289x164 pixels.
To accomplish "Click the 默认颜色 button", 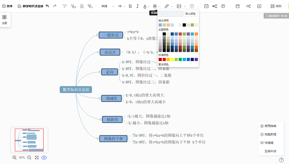I will point(190,14).
